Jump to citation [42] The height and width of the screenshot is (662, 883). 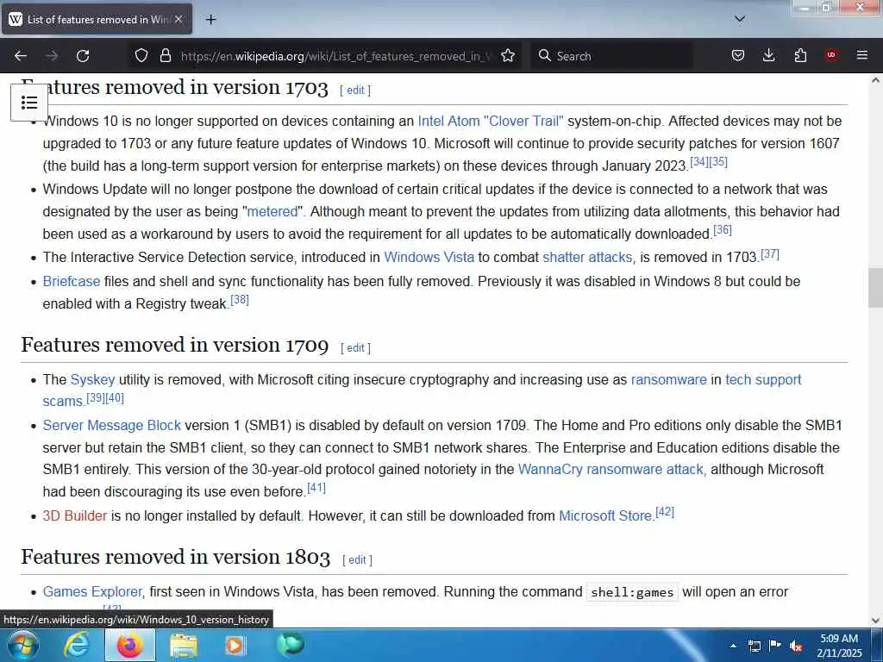click(x=665, y=512)
